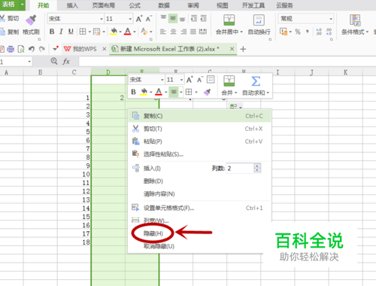The image size is (376, 286).
Task: Click the ribbon cell borders icon
Action: 83,32
